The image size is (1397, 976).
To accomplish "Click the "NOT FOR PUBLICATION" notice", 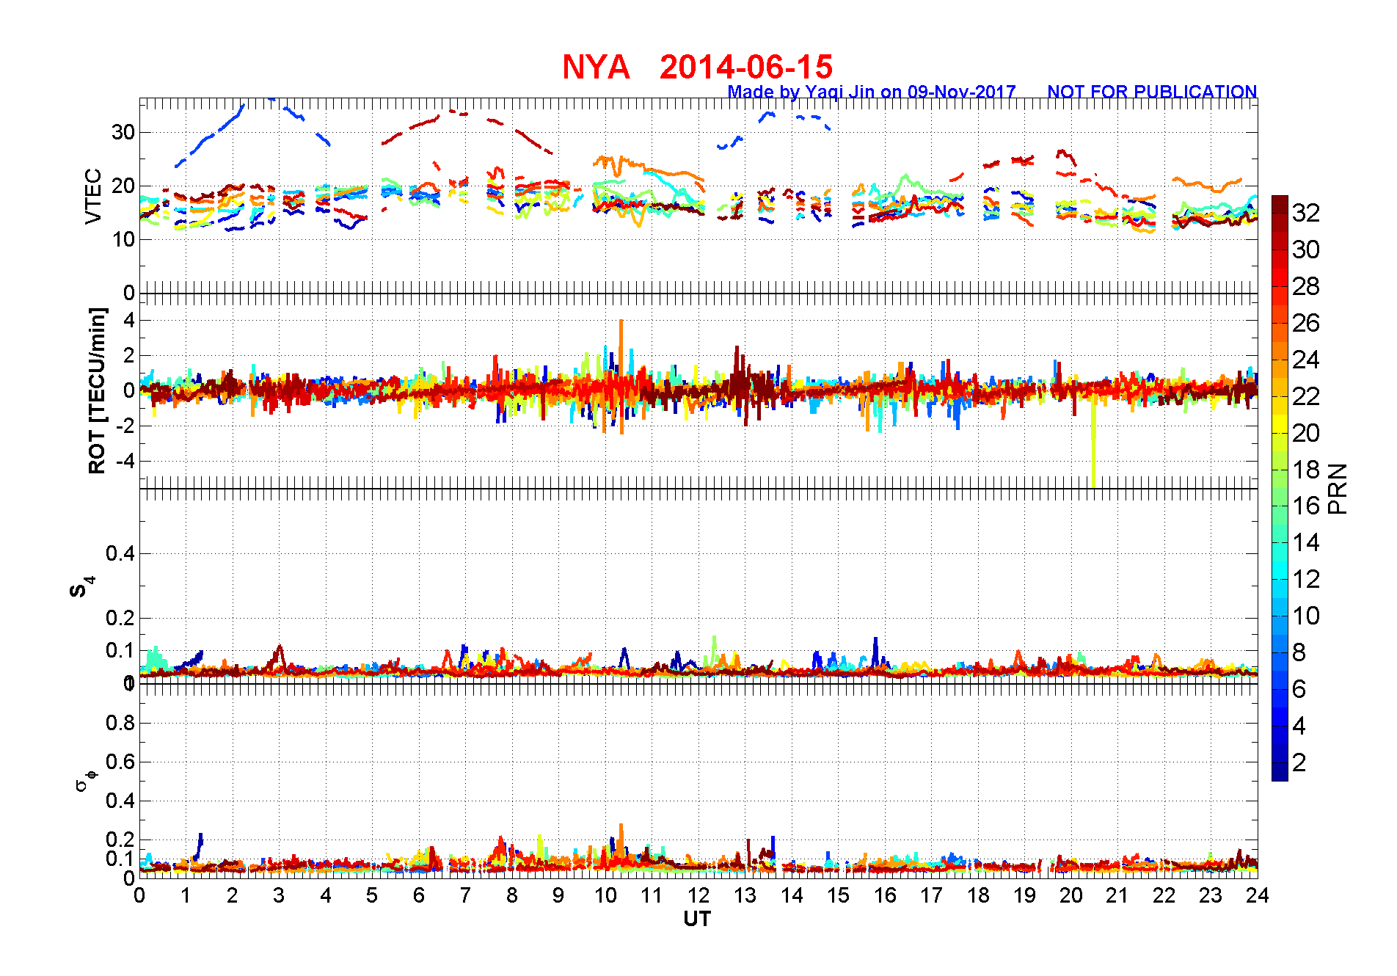I will click(1152, 92).
